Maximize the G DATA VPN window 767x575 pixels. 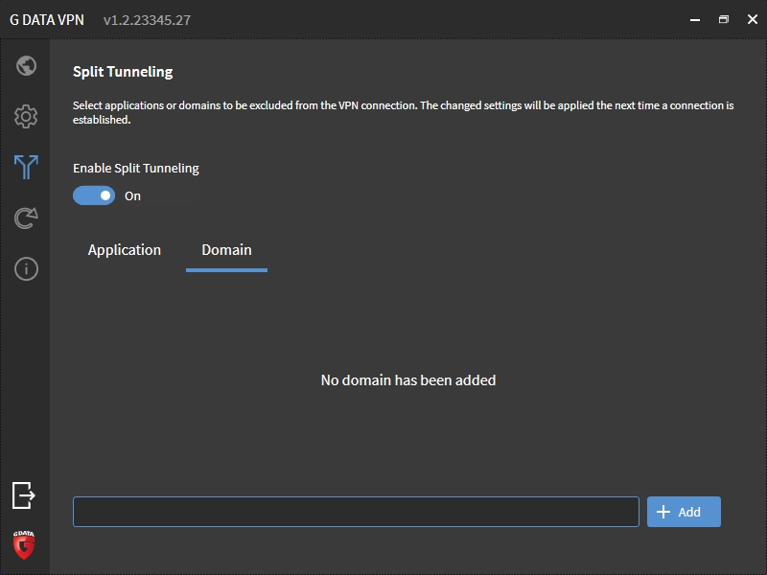pyautogui.click(x=724, y=19)
